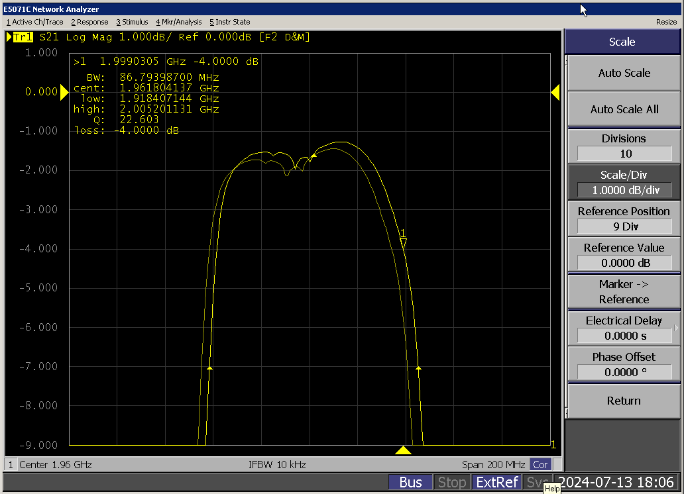Expand the Electrical Delay softkey arrow
This screenshot has width=684, height=494.
tap(676, 328)
